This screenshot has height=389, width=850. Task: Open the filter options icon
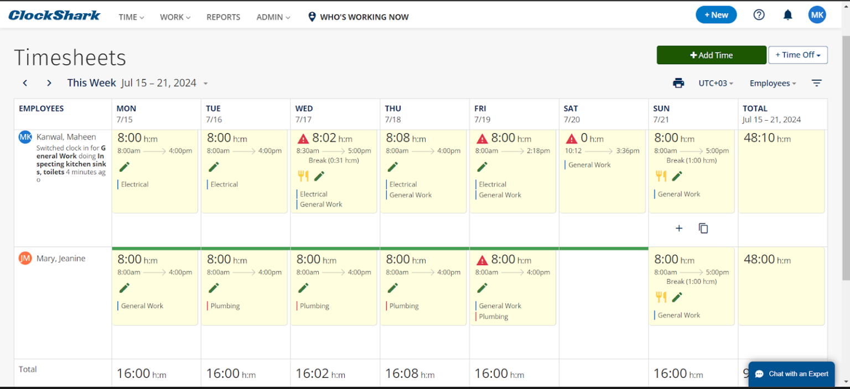click(816, 83)
